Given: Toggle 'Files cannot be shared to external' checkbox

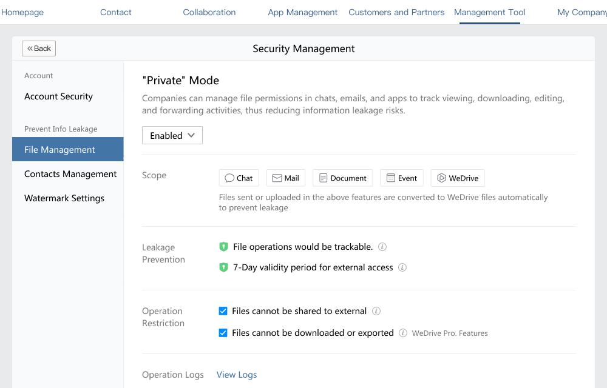Looking at the screenshot, I should [x=223, y=311].
